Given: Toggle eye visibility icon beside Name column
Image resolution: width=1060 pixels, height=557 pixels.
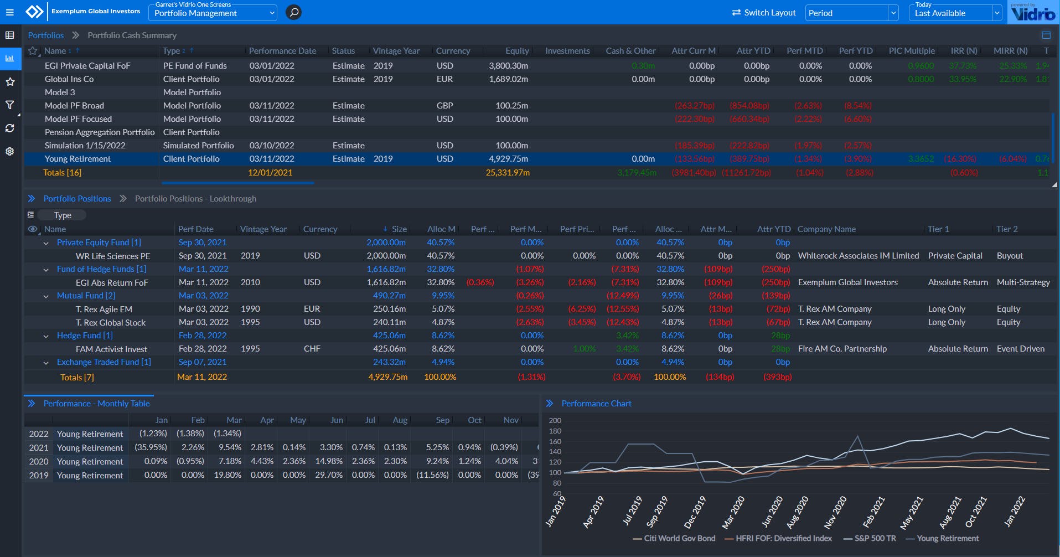Looking at the screenshot, I should pos(33,229).
